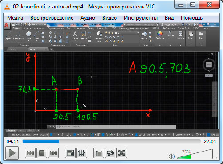This screenshot has height=164, width=223.
Task: Open extended settings equalizer button
Action: [x=82, y=153]
